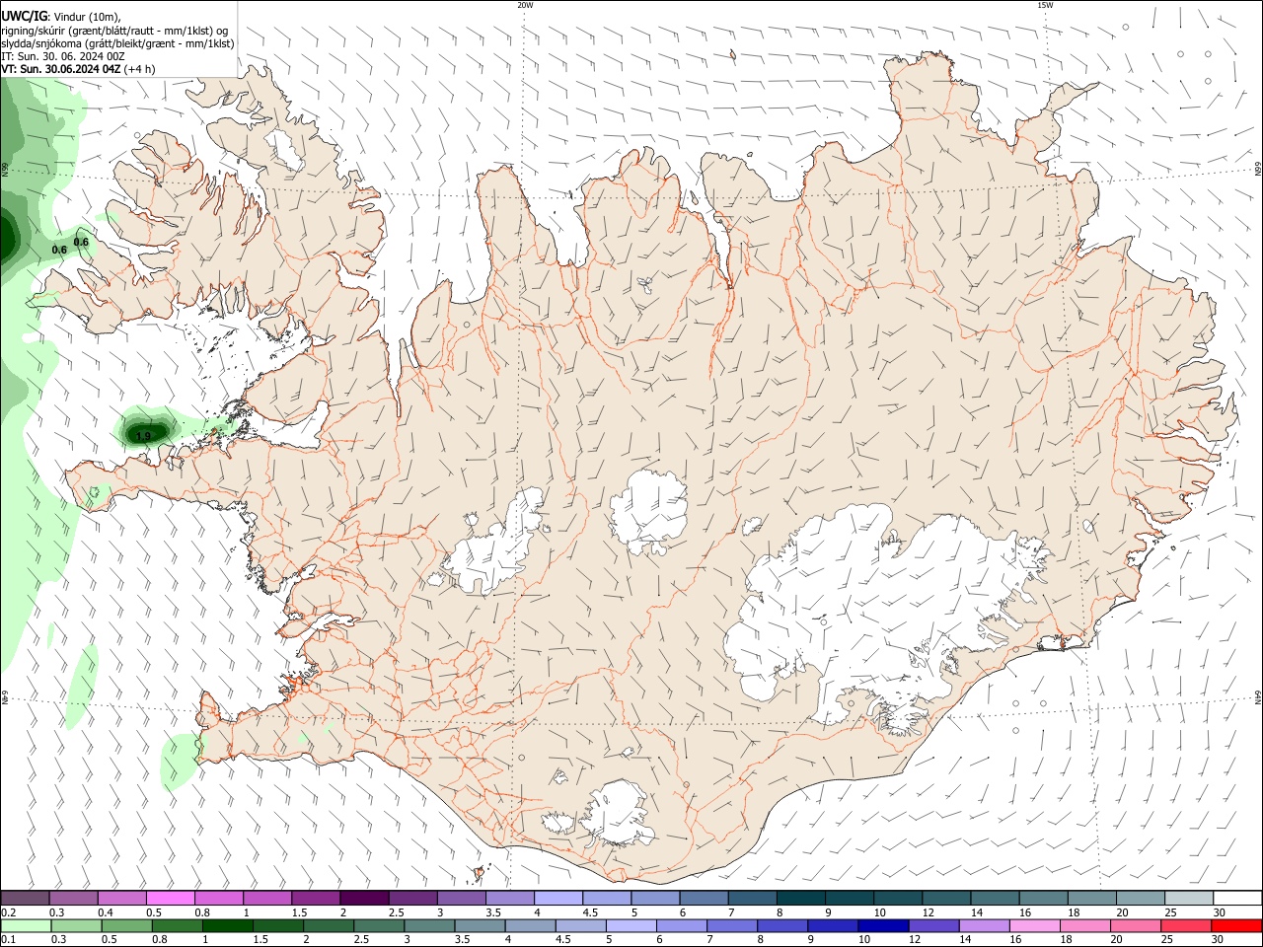Click the darkest green 1 swatch in lower legend
1263x947 pixels.
click(x=228, y=926)
